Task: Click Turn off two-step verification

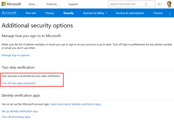Action: click(x=19, y=83)
